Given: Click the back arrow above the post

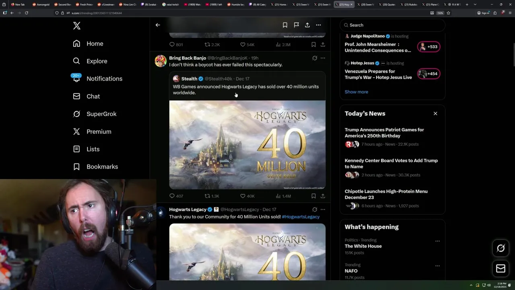Looking at the screenshot, I should coord(158,25).
